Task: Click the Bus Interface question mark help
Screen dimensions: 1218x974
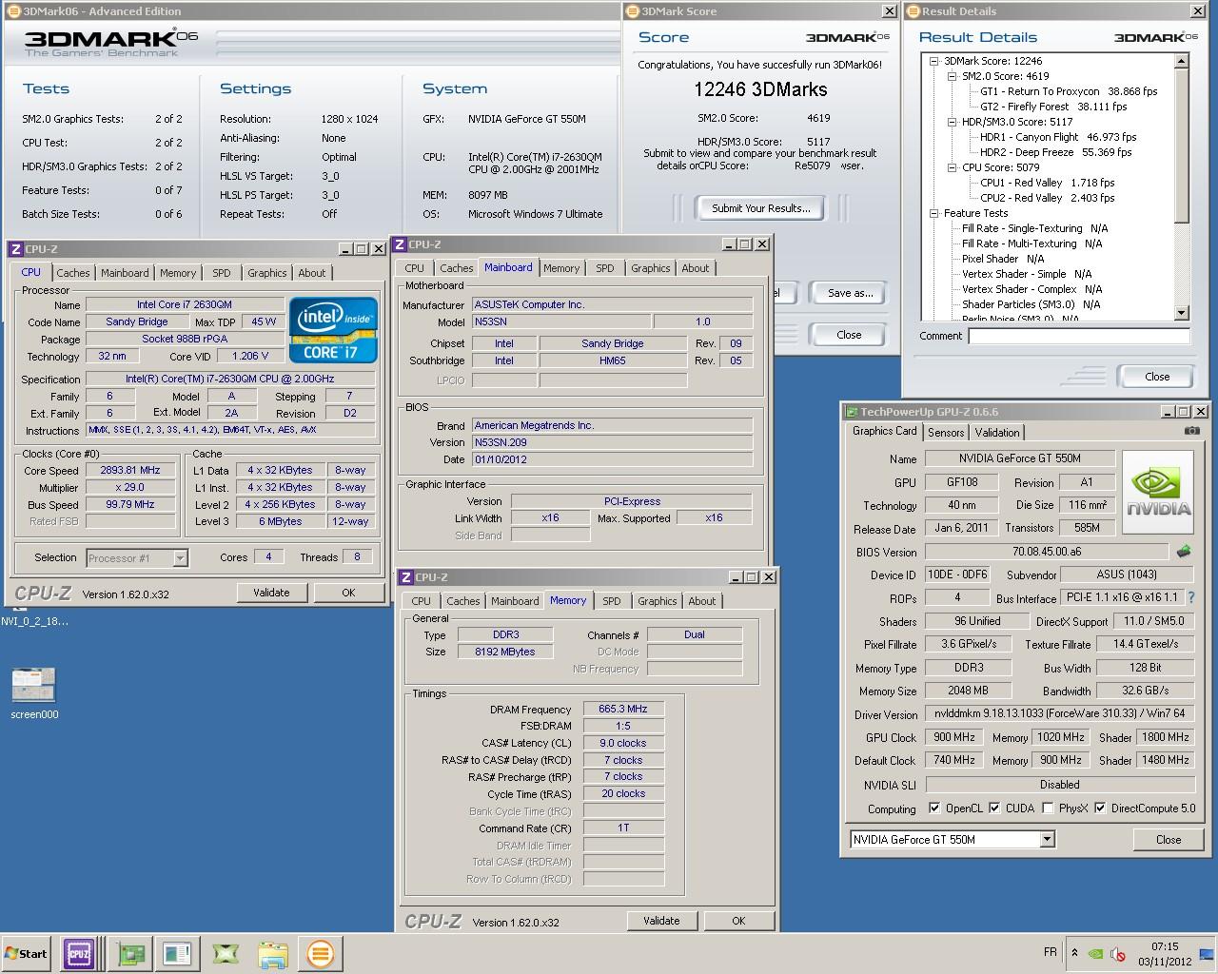Action: (x=1191, y=598)
